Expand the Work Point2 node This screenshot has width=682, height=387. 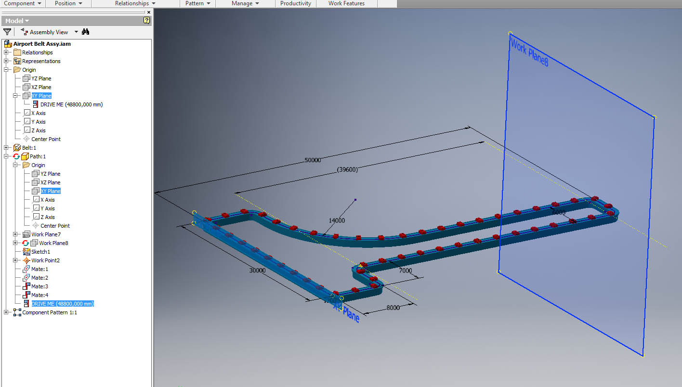[x=15, y=260]
